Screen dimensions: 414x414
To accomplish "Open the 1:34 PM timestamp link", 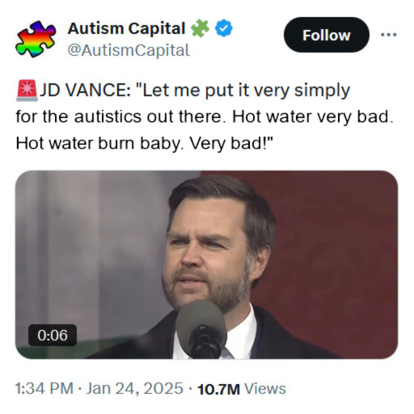I will point(44,389).
